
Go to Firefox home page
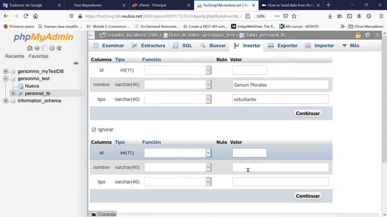click(x=36, y=16)
